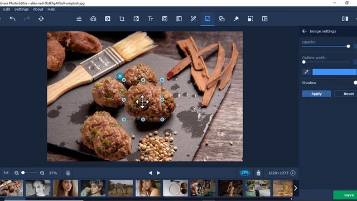The image size is (357, 201).
Task: Click the move handle on inserted meatball
Action: click(x=142, y=102)
